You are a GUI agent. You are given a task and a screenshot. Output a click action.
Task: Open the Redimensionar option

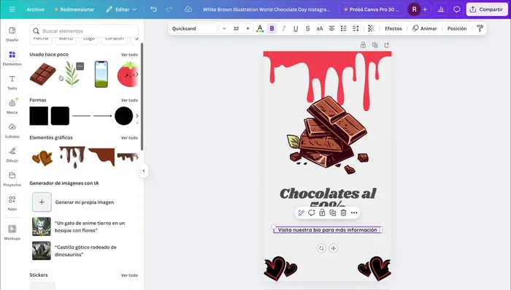point(74,9)
